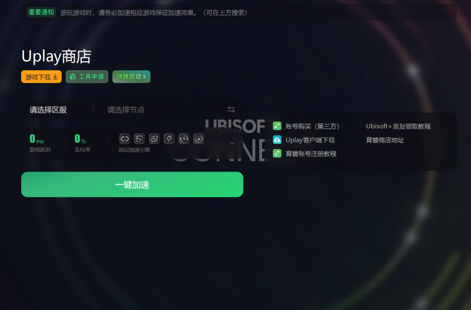The width and height of the screenshot is (471, 310).
Task: Open the Ubisoft+重复领取教程 link
Action: 398,126
